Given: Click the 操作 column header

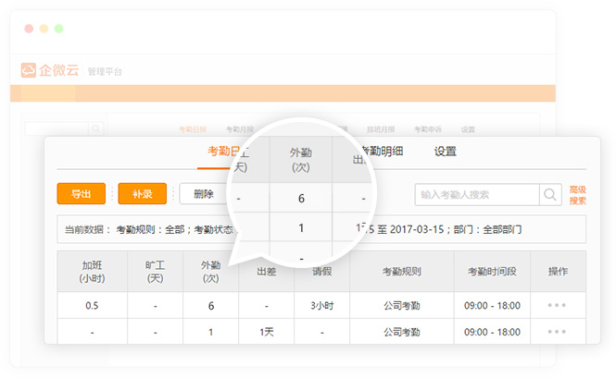Looking at the screenshot, I should coord(558,272).
